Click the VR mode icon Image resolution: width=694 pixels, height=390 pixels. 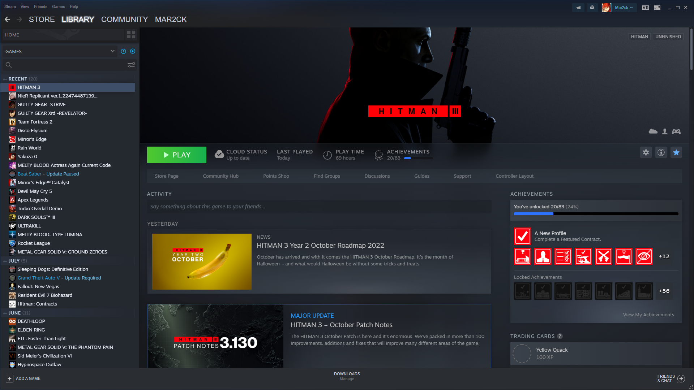(646, 8)
